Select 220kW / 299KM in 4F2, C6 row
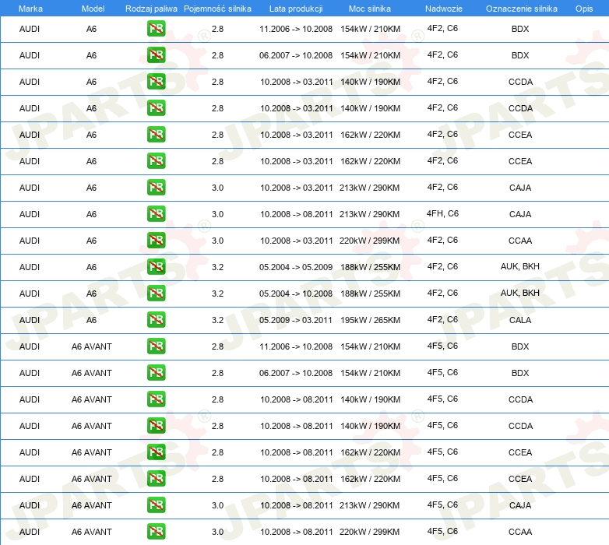 point(369,241)
